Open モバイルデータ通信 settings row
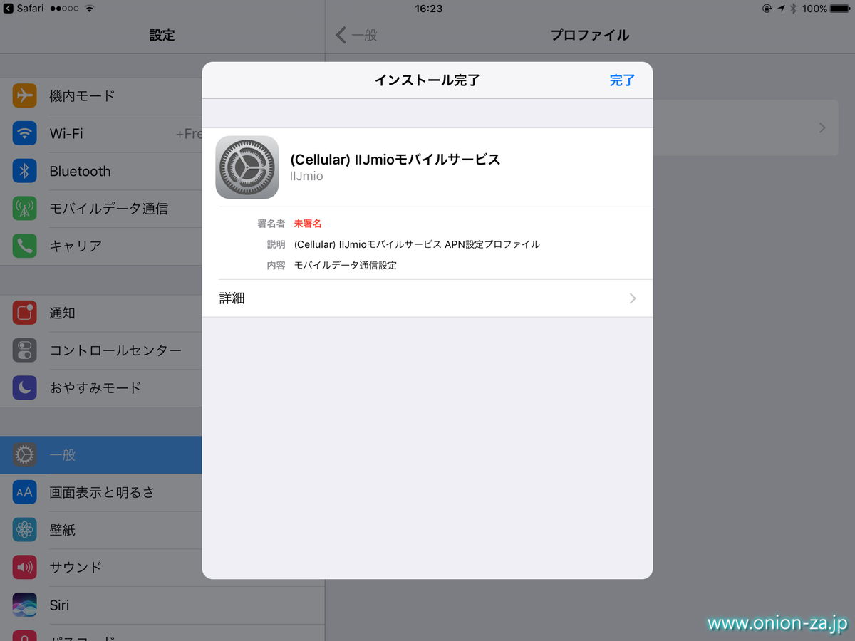The image size is (855, 641). [101, 209]
